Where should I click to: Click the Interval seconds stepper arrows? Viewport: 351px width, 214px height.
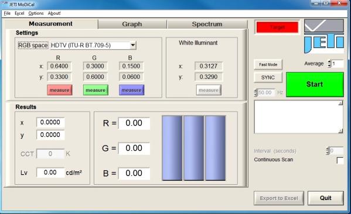point(328,151)
